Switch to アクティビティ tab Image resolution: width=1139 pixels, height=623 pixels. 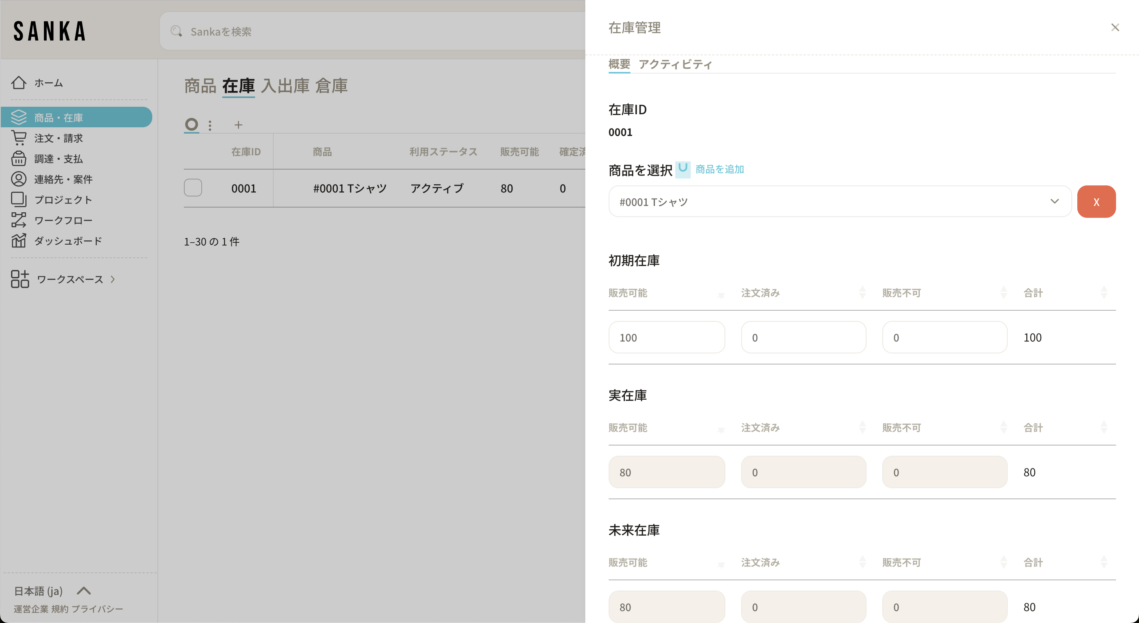[x=675, y=64]
